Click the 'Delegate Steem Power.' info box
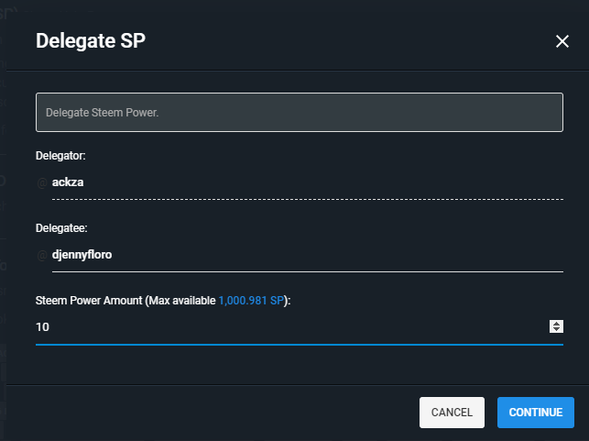 click(299, 113)
